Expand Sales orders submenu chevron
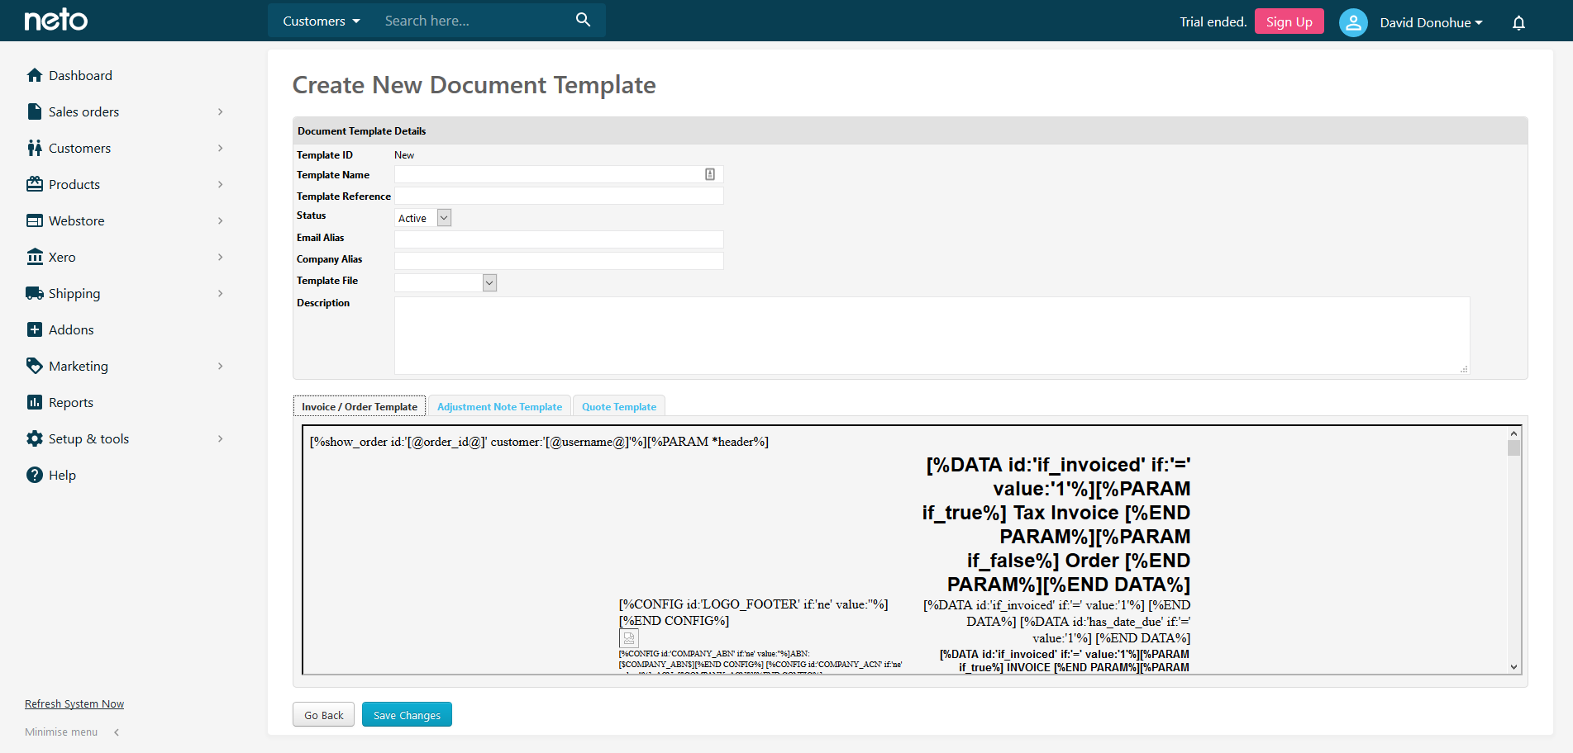This screenshot has width=1573, height=753. coord(220,111)
